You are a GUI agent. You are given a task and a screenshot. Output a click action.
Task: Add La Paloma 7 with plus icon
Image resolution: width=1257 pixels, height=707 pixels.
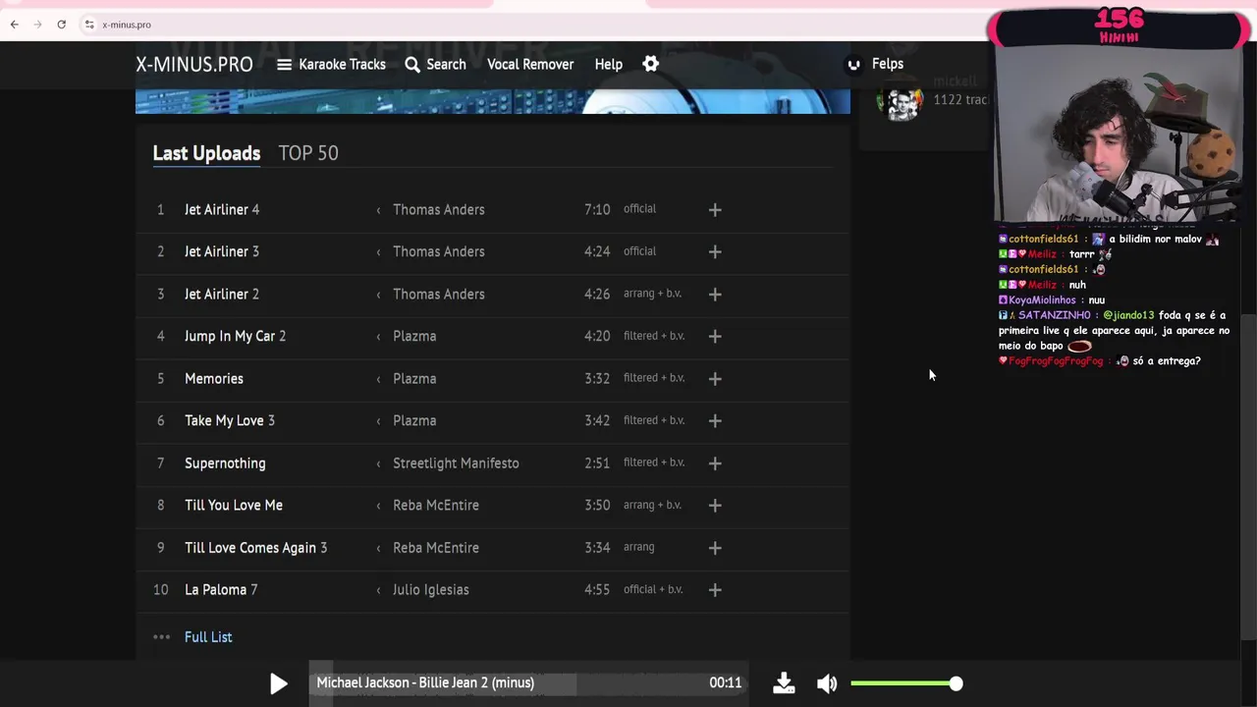(x=715, y=589)
